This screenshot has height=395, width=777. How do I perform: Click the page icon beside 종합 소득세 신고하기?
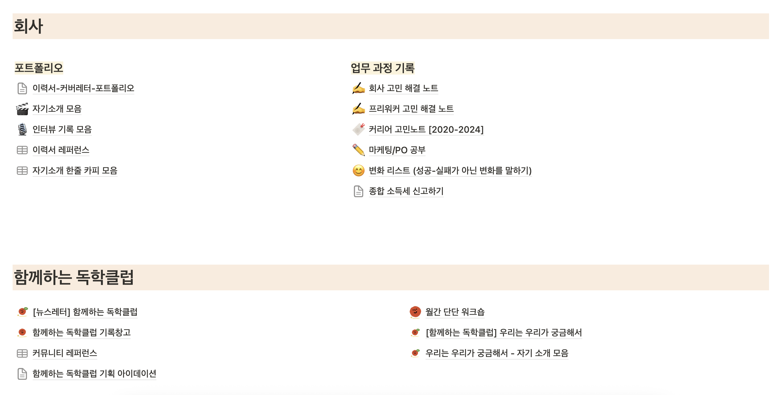point(358,191)
